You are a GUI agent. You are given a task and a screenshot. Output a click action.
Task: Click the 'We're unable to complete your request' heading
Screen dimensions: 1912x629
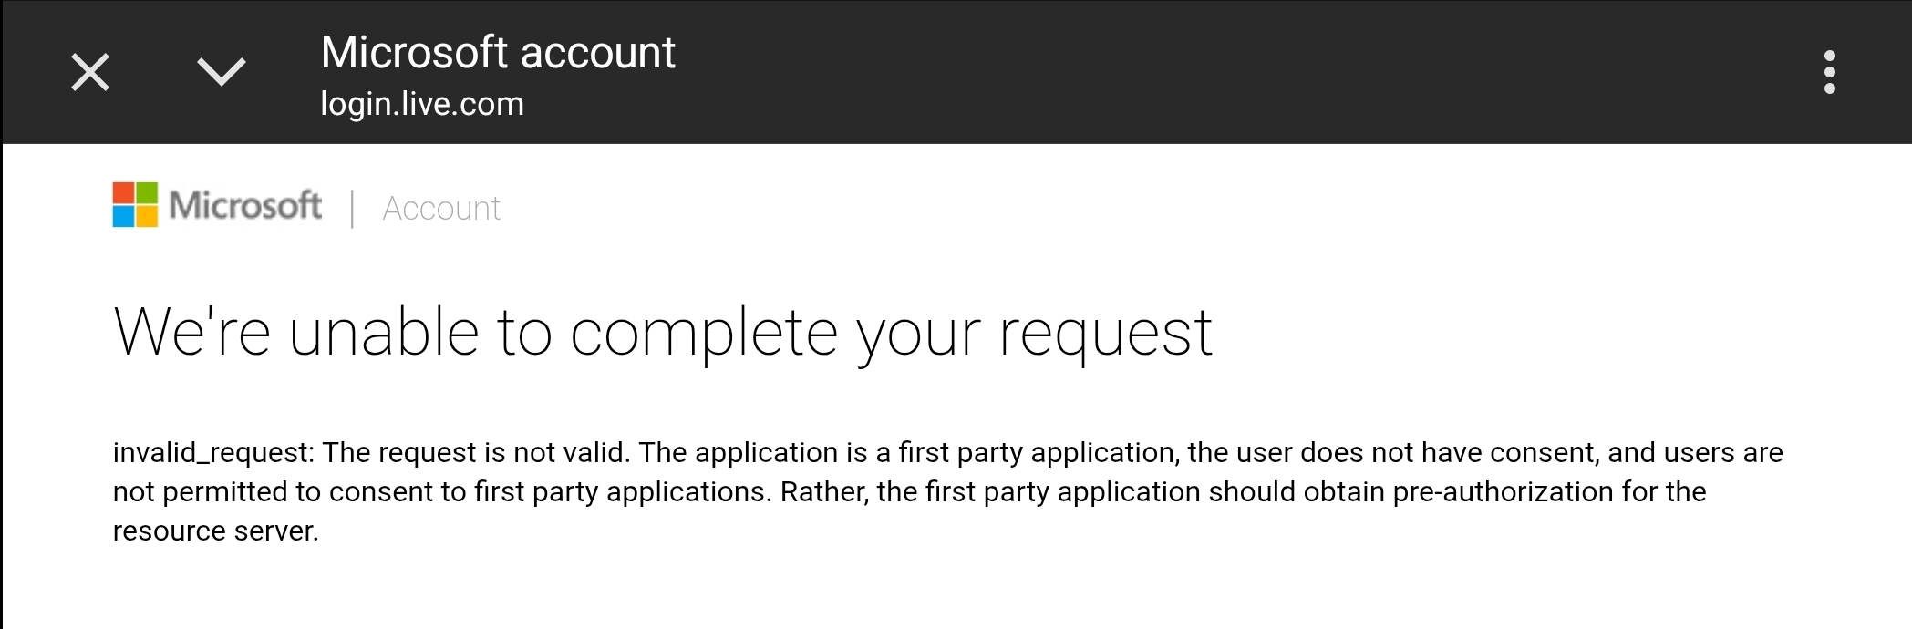tap(663, 334)
